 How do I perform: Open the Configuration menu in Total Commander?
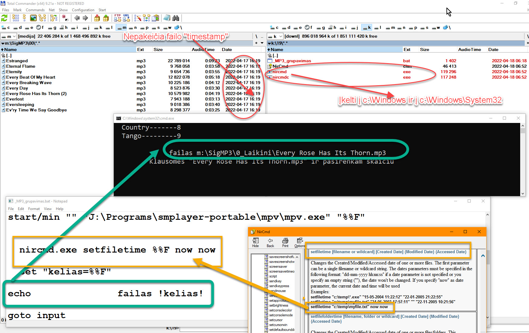pos(83,10)
